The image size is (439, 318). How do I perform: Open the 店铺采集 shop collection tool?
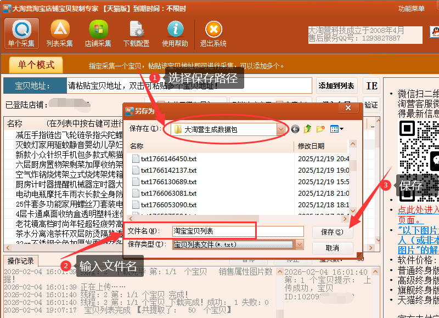pyautogui.click(x=98, y=33)
